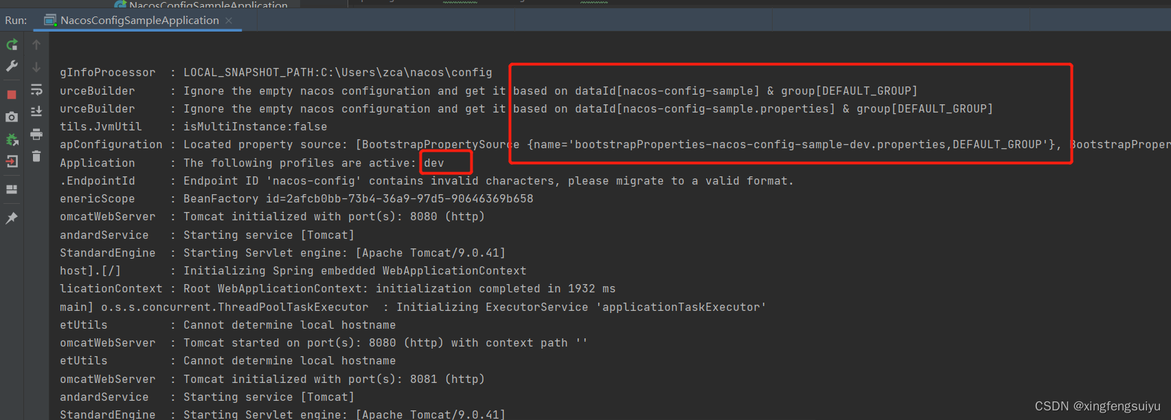Click 'dataId[nacos-config-sample.properties]' in the log
1171x420 pixels.
tap(705, 108)
